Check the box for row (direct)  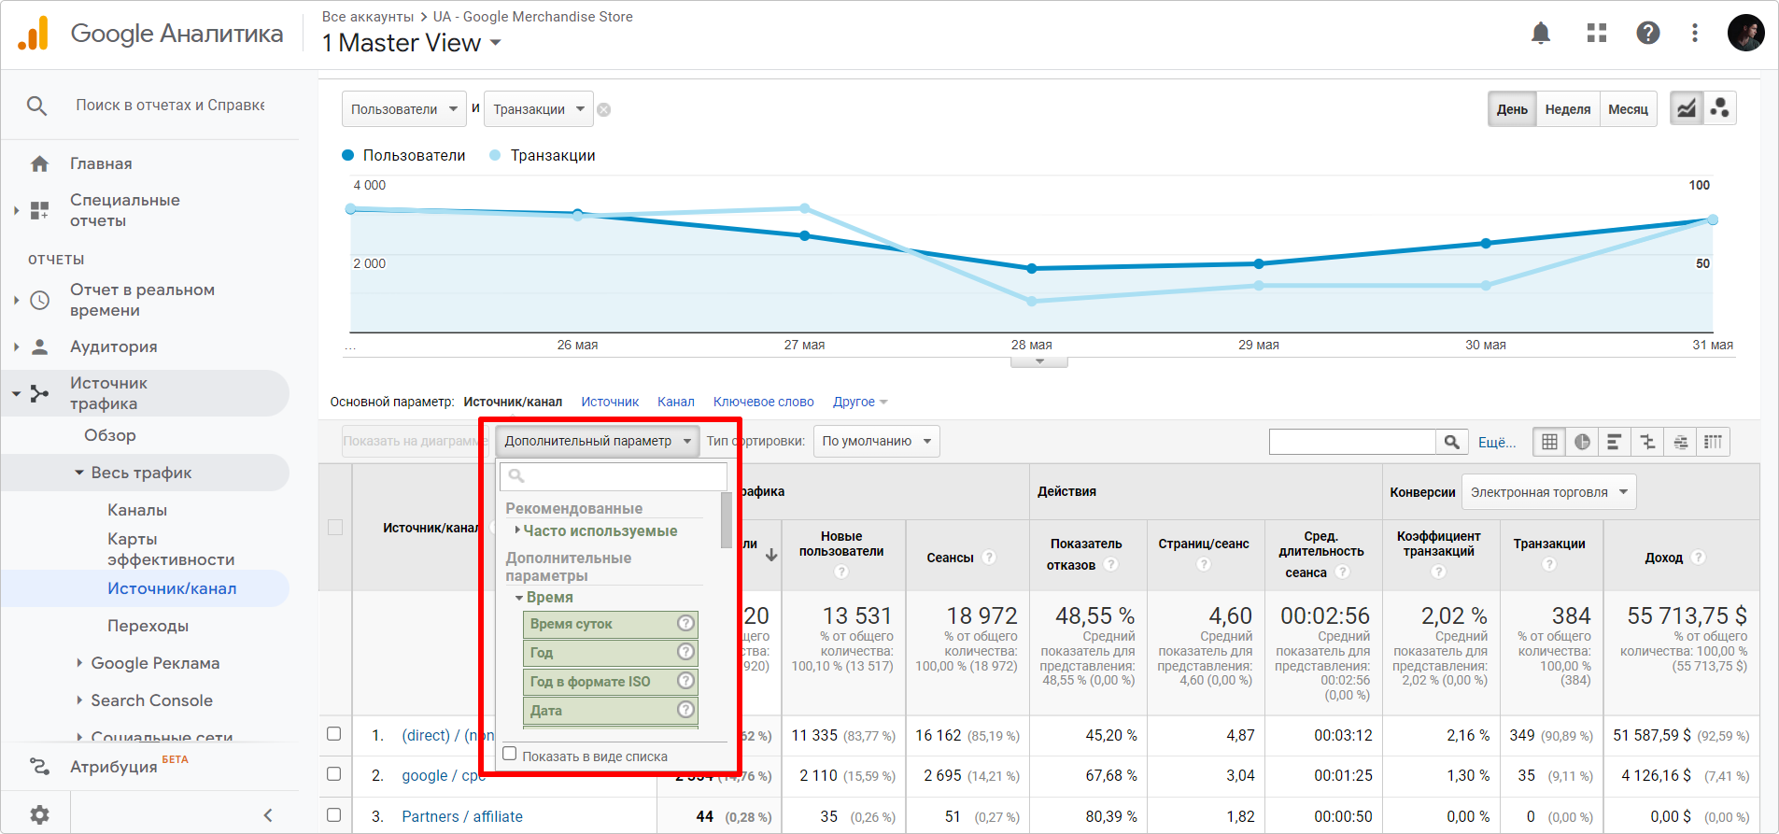click(x=333, y=734)
